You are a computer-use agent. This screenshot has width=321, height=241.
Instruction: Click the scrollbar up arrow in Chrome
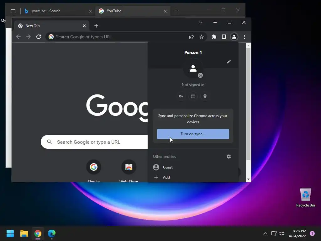pos(248,46)
